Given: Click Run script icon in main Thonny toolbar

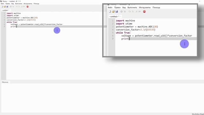Looking at the screenshot, I should 11,6.
